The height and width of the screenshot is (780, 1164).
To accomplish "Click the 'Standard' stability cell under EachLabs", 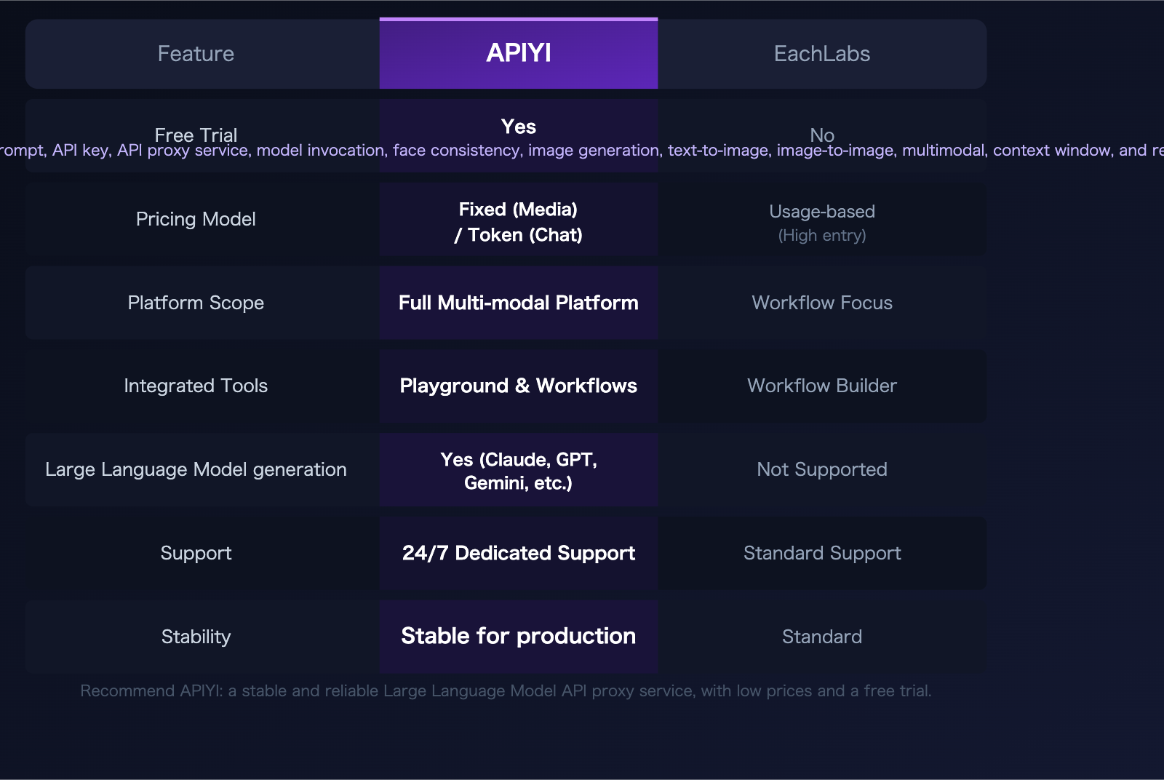I will [x=821, y=637].
